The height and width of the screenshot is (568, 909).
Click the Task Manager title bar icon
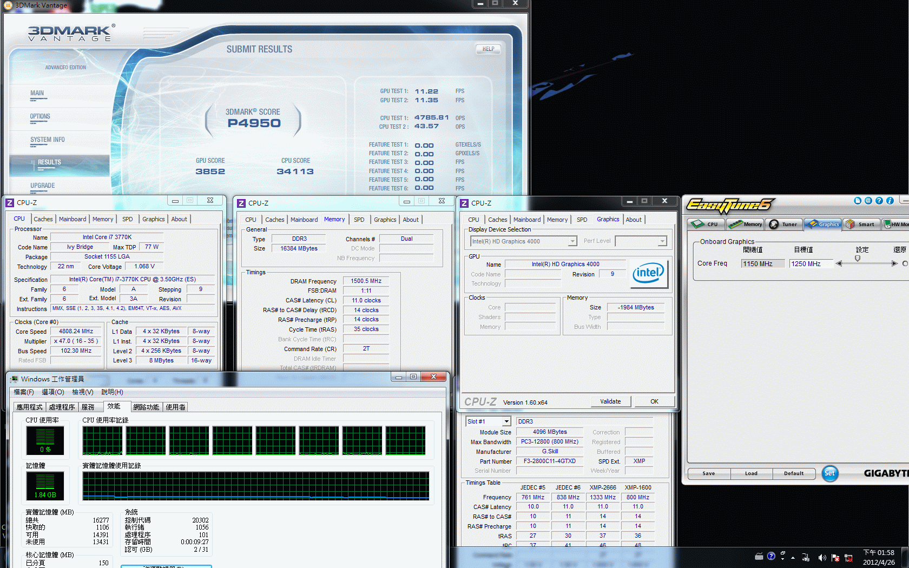pyautogui.click(x=15, y=379)
